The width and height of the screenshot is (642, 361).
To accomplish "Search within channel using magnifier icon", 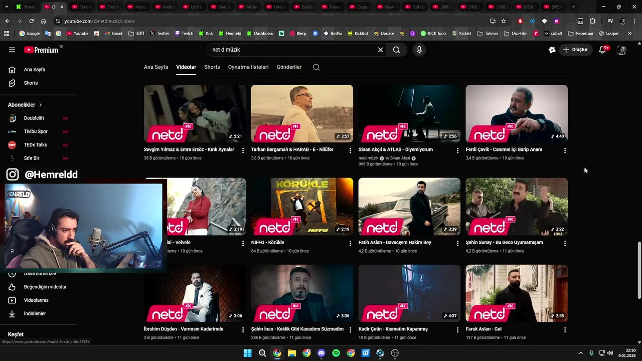I will (x=316, y=67).
